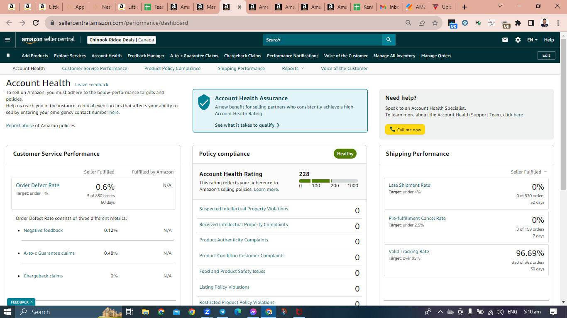Click the zoom magnifier in the address bar
The width and height of the screenshot is (567, 318).
pyautogui.click(x=408, y=23)
